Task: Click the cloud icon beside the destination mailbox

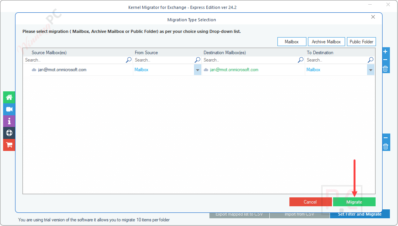Action: point(206,70)
